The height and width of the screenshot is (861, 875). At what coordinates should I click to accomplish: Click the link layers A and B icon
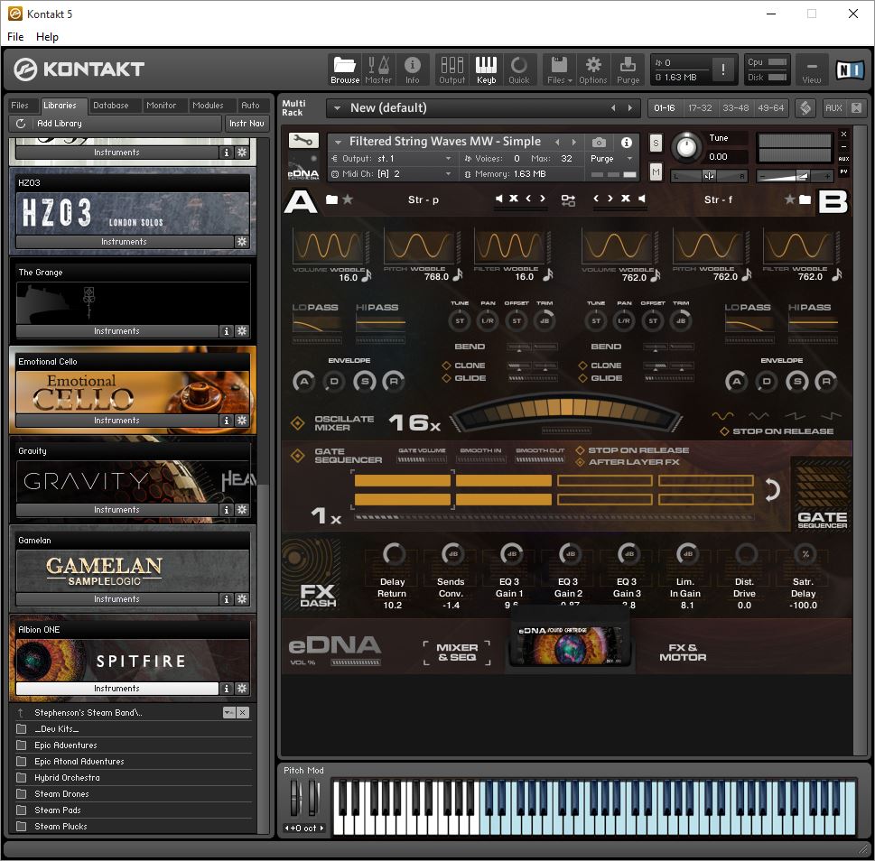[x=568, y=200]
